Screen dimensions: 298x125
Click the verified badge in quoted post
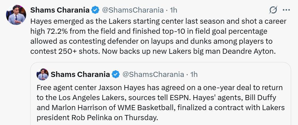click(x=116, y=74)
